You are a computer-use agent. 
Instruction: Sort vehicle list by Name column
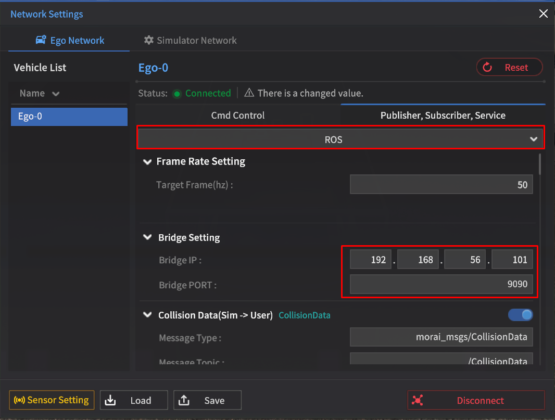point(40,94)
